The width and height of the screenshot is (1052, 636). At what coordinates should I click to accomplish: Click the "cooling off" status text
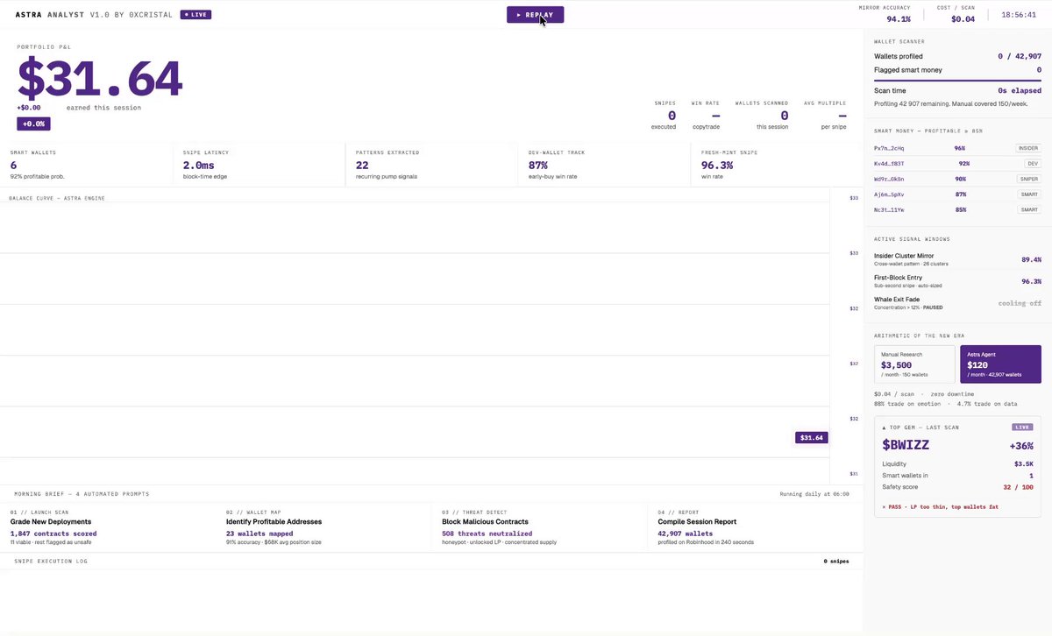1020,303
